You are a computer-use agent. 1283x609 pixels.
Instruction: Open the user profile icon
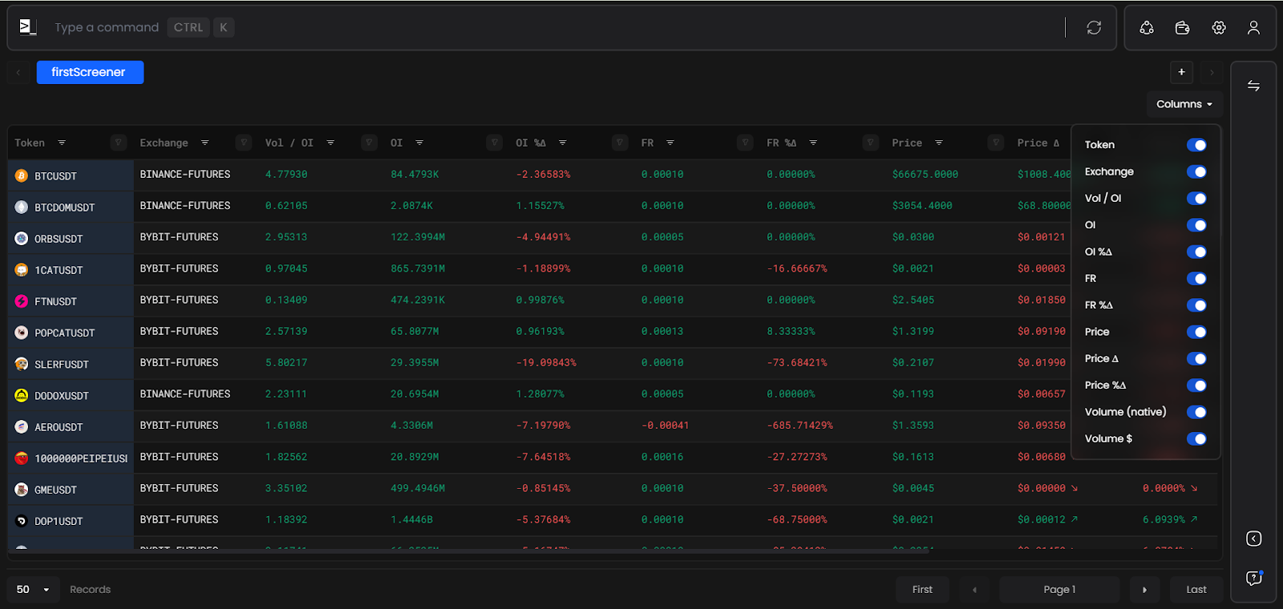(1253, 27)
